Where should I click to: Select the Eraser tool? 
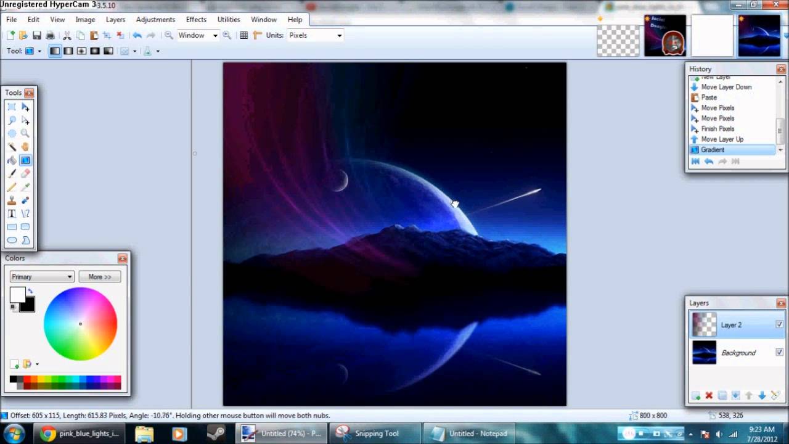click(x=25, y=173)
